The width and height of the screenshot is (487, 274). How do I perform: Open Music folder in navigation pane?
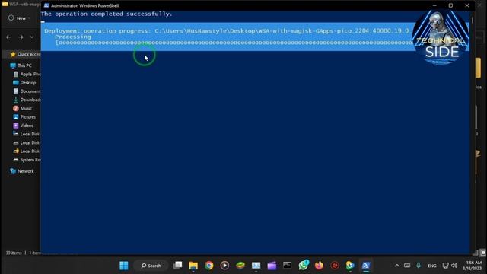(23, 108)
